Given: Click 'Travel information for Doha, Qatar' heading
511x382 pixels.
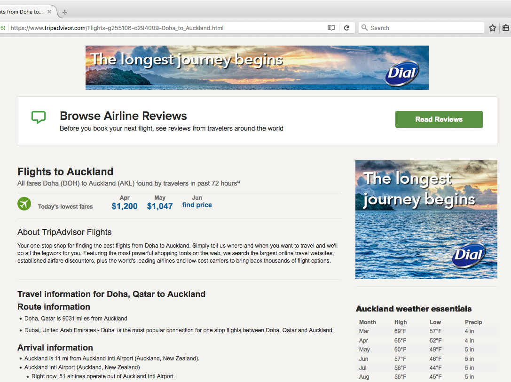Looking at the screenshot, I should (111, 294).
